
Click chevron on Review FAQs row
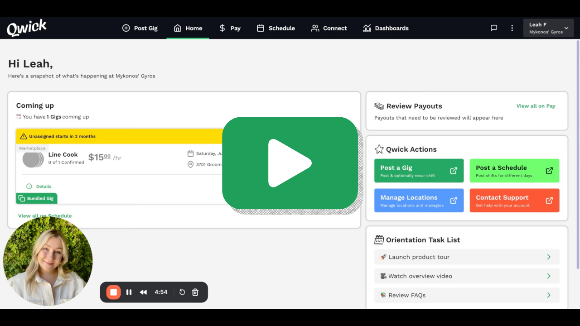point(549,295)
